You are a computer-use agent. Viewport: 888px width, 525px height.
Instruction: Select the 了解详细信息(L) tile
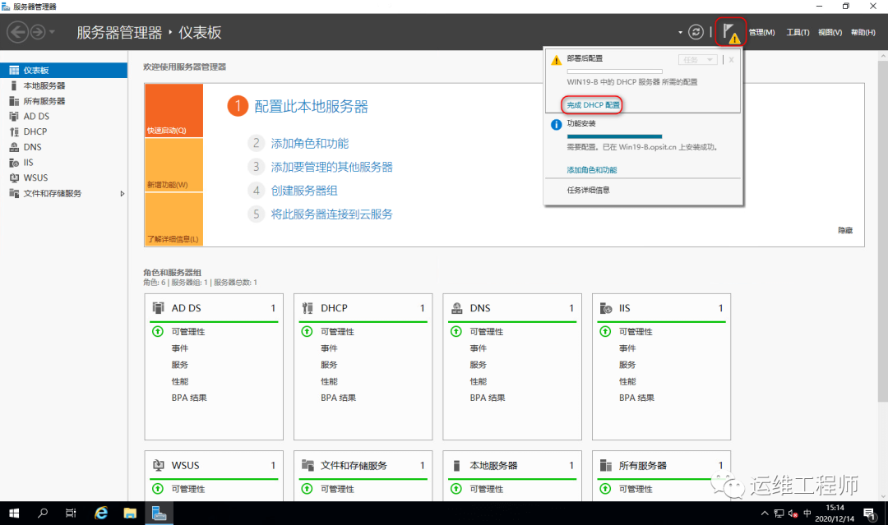coord(173,219)
